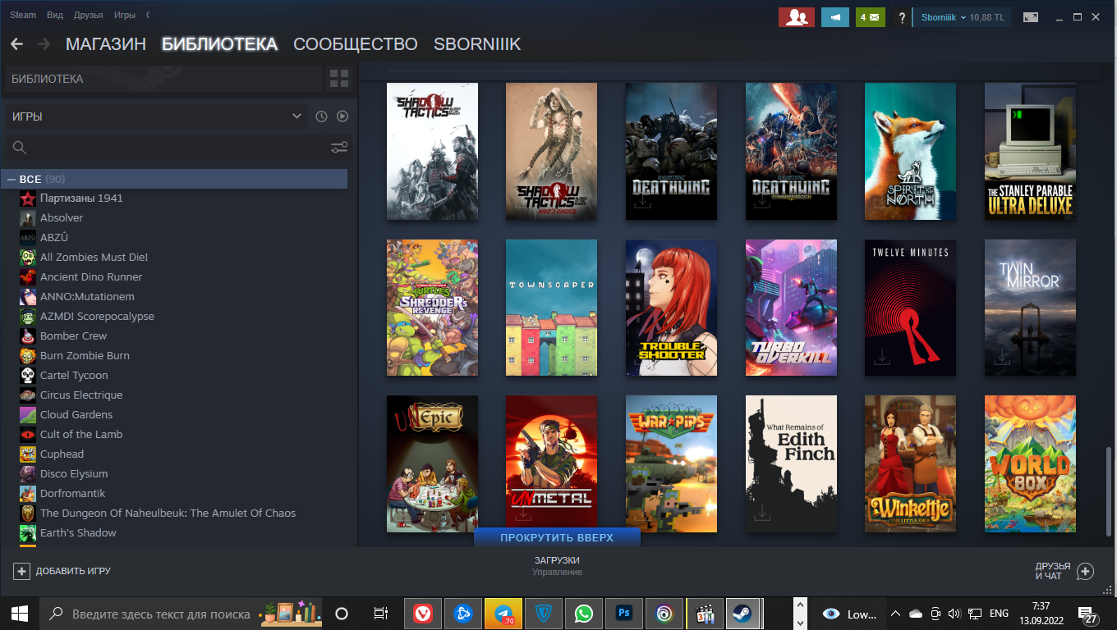Expand the ИГРЫ filter dropdown

click(156, 116)
